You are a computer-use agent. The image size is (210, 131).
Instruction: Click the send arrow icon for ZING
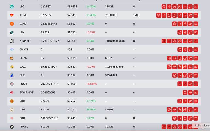pos(180,75)
